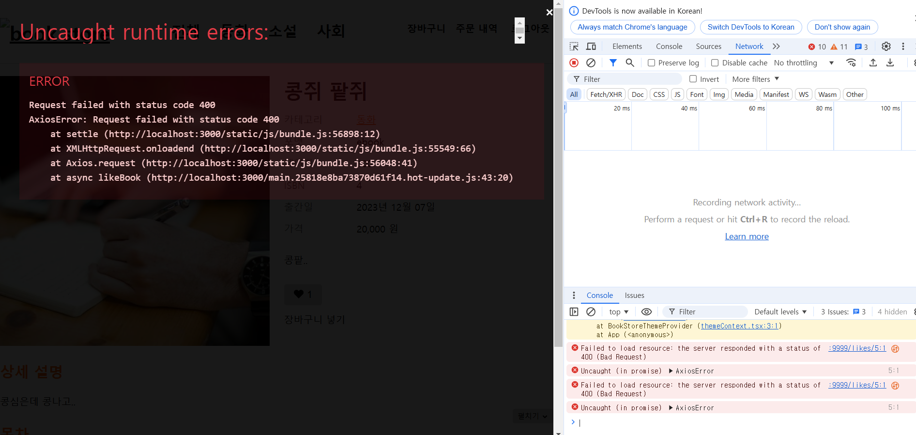Expand the 펼치기 description toggle
916x435 pixels.
532,416
